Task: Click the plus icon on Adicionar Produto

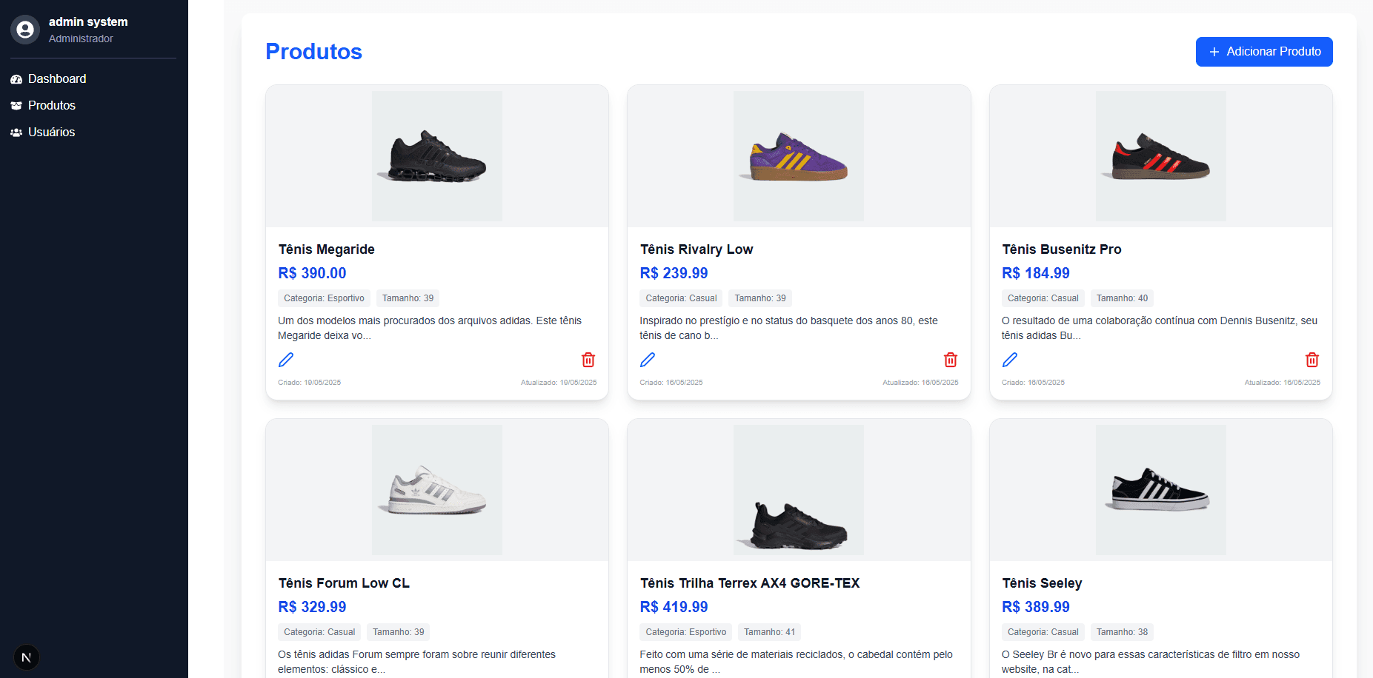Action: [1213, 52]
